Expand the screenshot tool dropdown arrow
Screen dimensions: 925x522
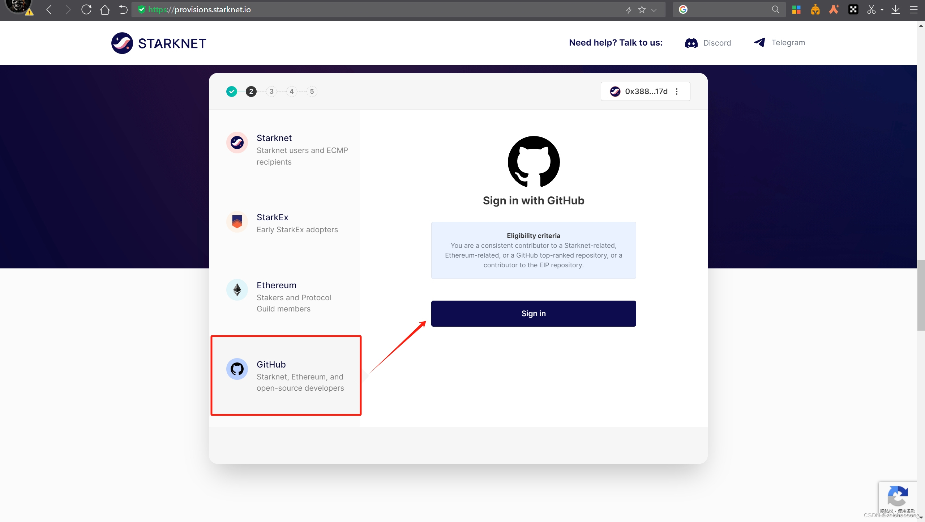(882, 10)
